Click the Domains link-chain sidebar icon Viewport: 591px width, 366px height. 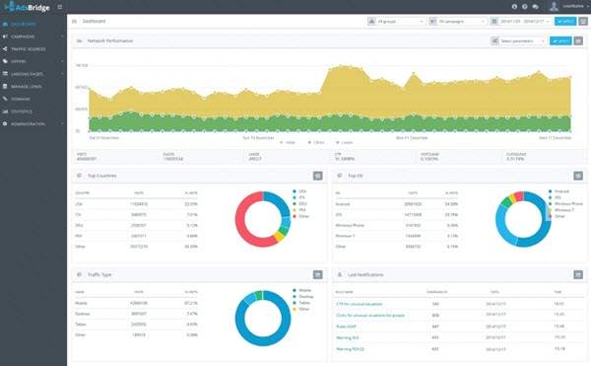[x=5, y=99]
